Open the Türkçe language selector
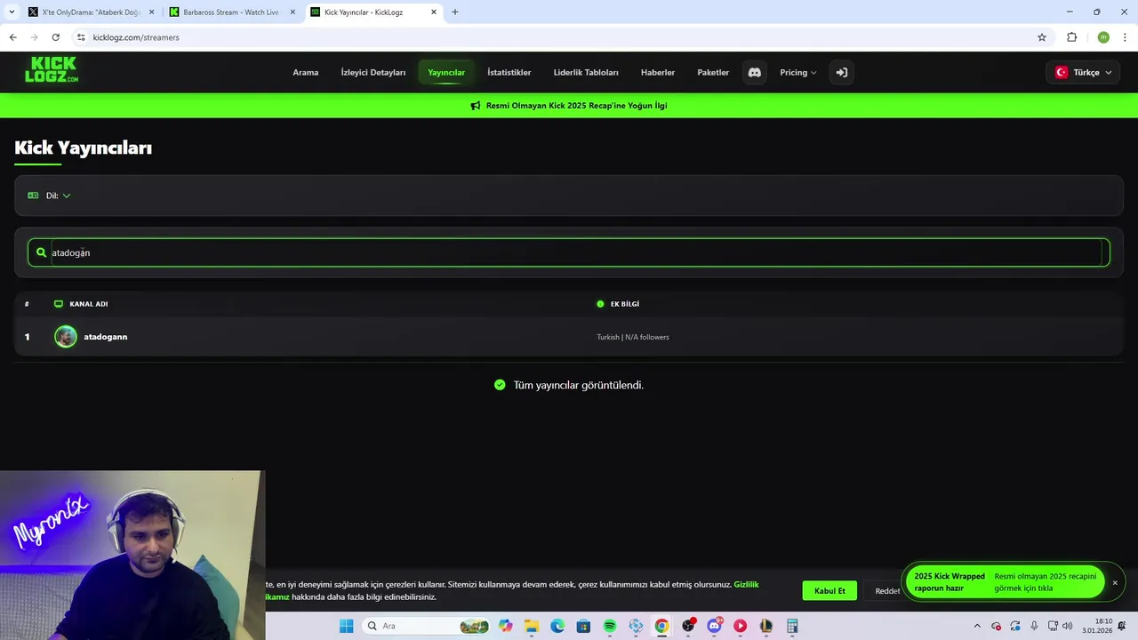Image resolution: width=1138 pixels, height=640 pixels. tap(1083, 73)
